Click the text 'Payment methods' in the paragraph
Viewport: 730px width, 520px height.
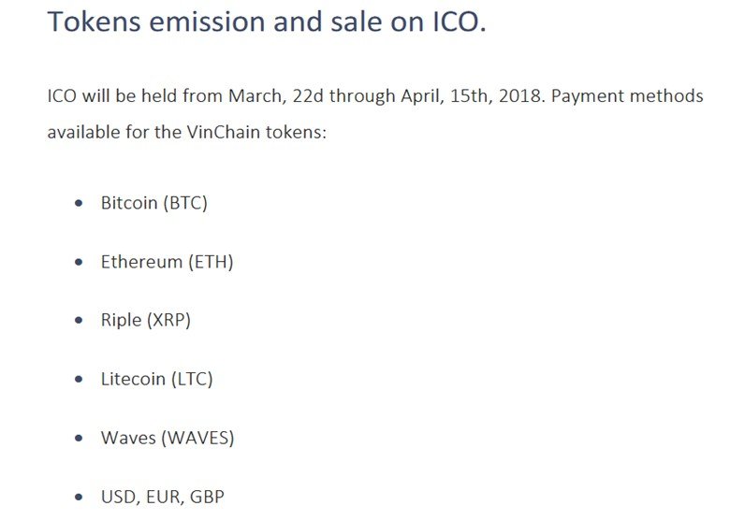click(626, 96)
